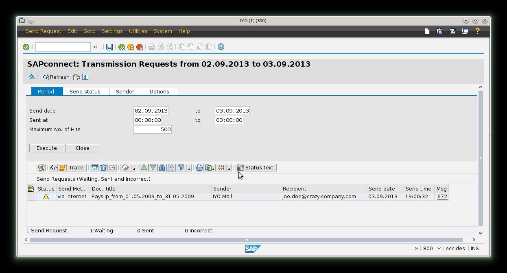This screenshot has width=507, height=273.
Task: Click the 672 Msg link for the Payslip request
Action: pyautogui.click(x=442, y=196)
